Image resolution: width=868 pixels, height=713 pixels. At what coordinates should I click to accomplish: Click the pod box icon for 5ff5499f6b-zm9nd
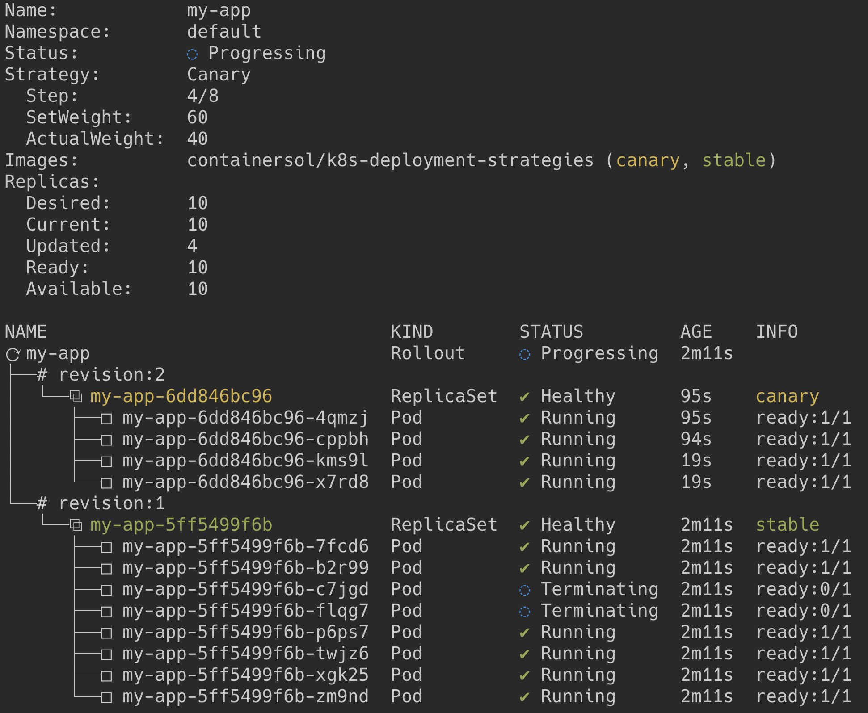tap(106, 697)
